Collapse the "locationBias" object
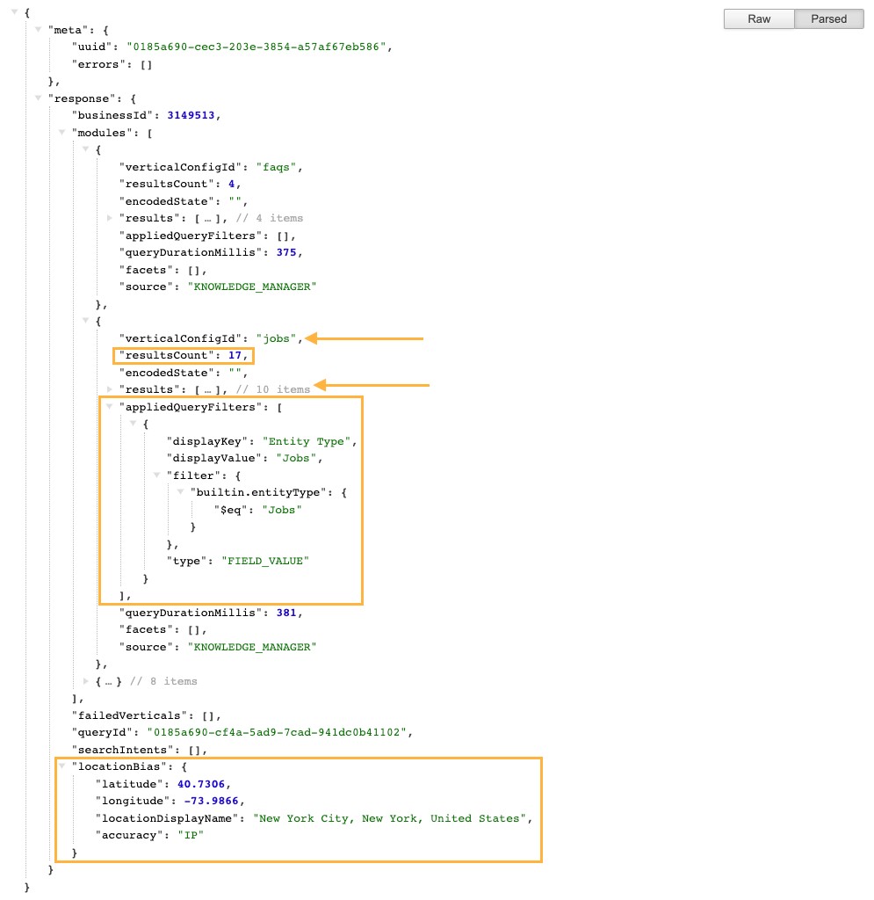This screenshot has height=900, width=874. click(62, 766)
